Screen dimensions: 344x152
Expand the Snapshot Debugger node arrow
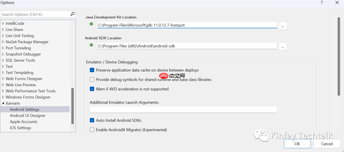click(3, 54)
